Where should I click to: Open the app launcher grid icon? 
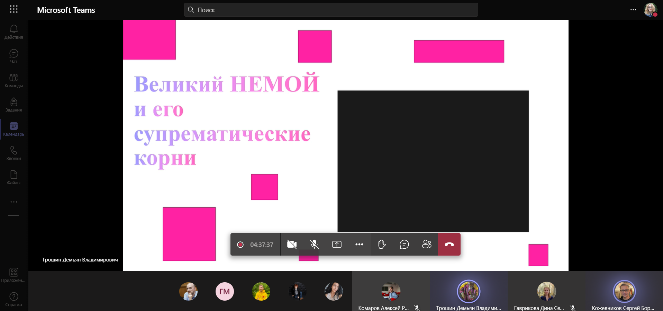coord(14,9)
